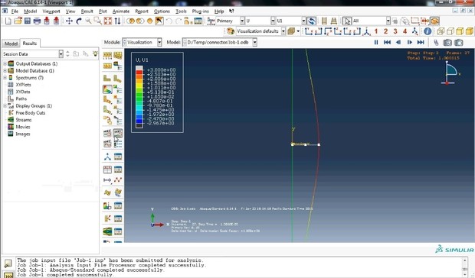The width and height of the screenshot is (475, 278).
Task: Open the Model odb path dropdown
Action: 255,42
